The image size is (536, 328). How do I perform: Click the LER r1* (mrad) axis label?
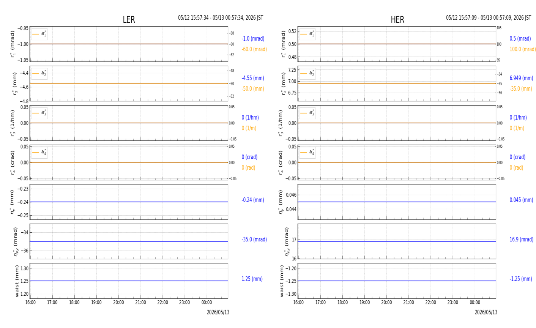[x=13, y=44]
